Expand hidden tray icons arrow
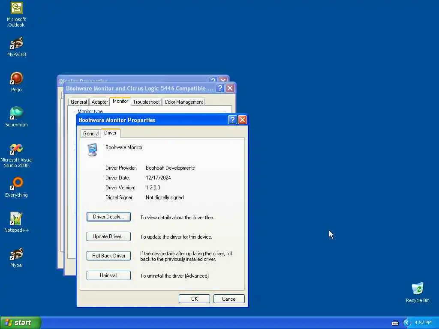 (407, 323)
